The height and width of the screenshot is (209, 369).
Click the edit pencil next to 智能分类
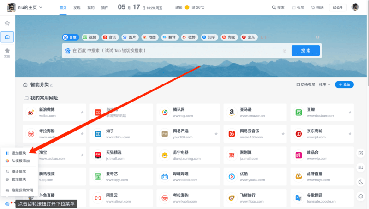(52, 85)
